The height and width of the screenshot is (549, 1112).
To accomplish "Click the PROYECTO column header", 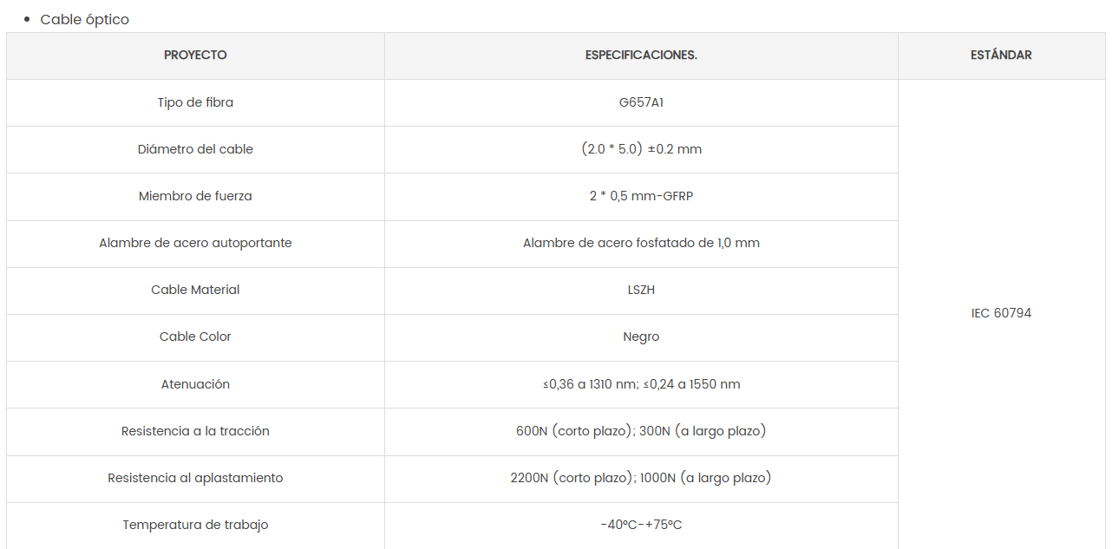I will tap(195, 56).
